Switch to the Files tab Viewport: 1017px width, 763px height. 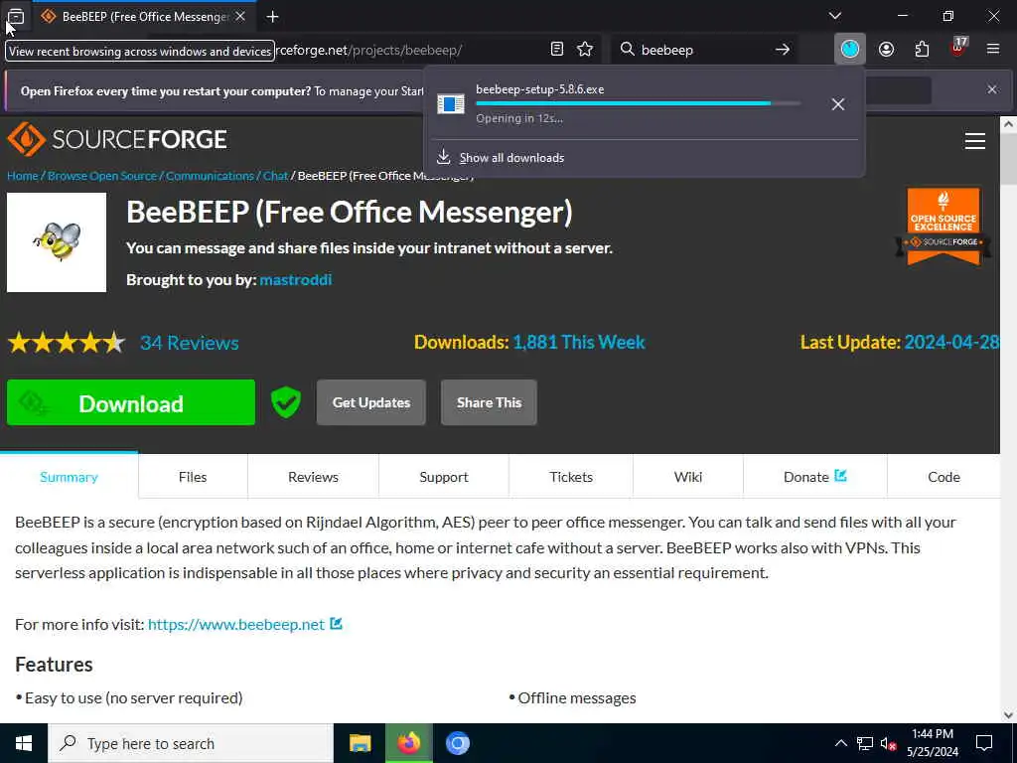193,477
